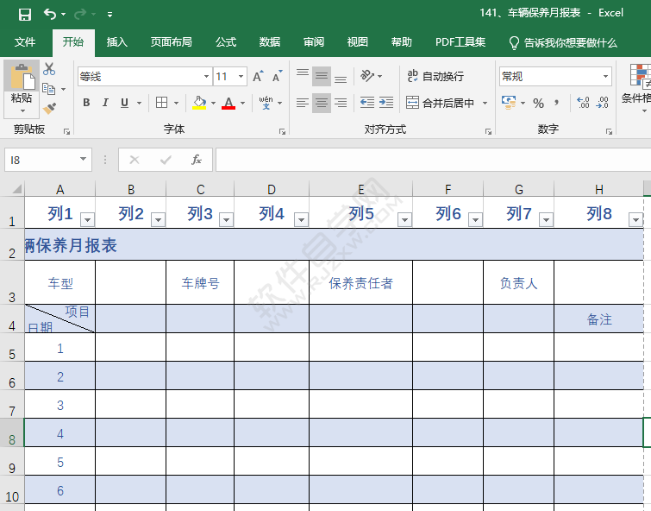Center text horizontally
This screenshot has height=511, width=651.
322,103
